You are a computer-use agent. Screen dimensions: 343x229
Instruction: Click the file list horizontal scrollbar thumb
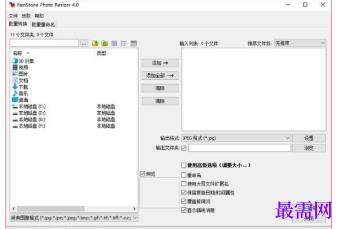(x=51, y=208)
